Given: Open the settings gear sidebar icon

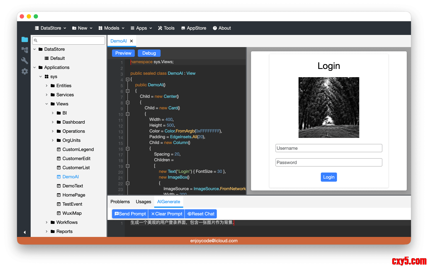Looking at the screenshot, I should [25, 71].
